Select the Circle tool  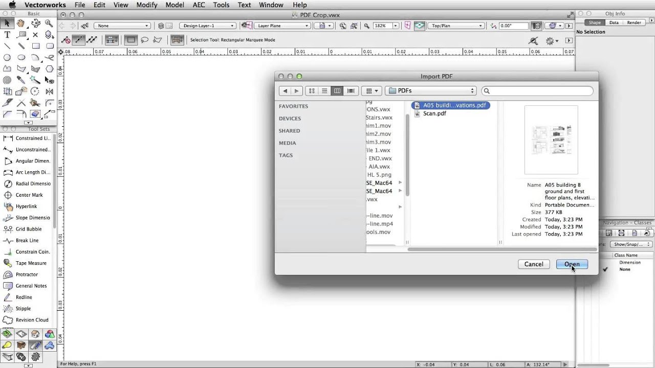coord(7,57)
